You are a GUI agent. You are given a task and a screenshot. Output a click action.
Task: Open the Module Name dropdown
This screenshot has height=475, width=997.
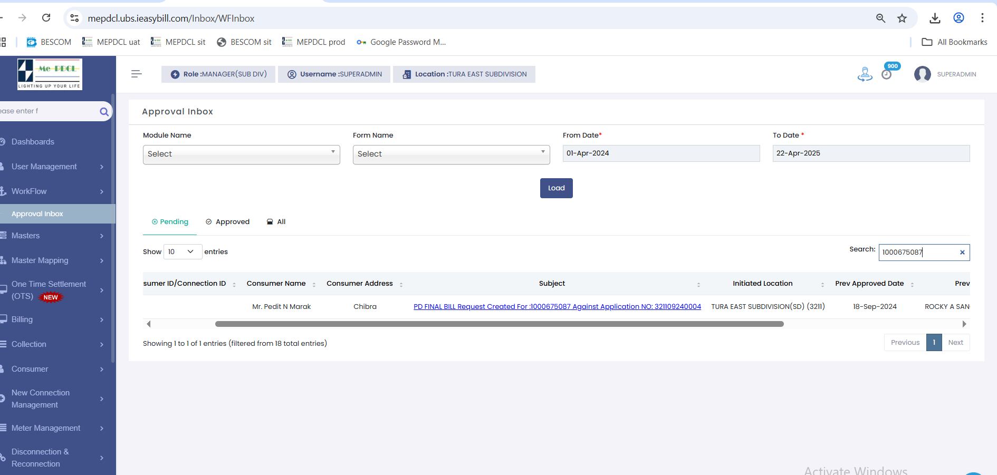(241, 154)
